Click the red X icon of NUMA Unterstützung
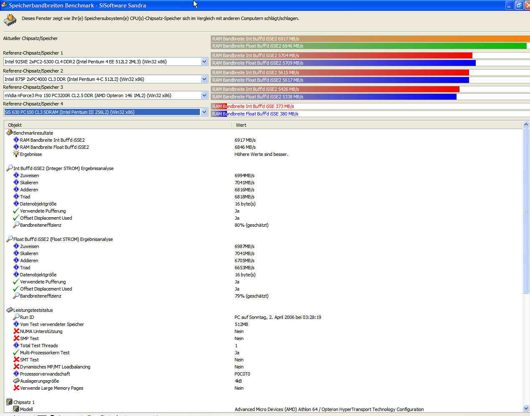Image resolution: width=530 pixels, height=416 pixels. (16, 331)
